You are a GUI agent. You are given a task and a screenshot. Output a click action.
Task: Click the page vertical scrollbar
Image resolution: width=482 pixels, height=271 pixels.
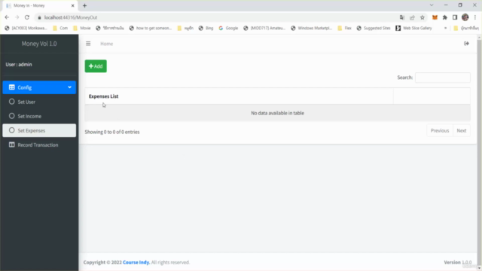[479, 152]
